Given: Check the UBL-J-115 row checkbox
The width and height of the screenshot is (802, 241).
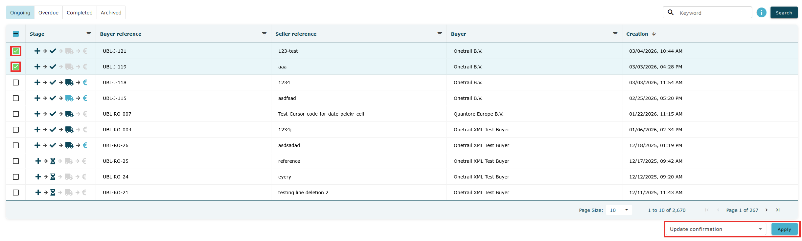Looking at the screenshot, I should (x=16, y=98).
